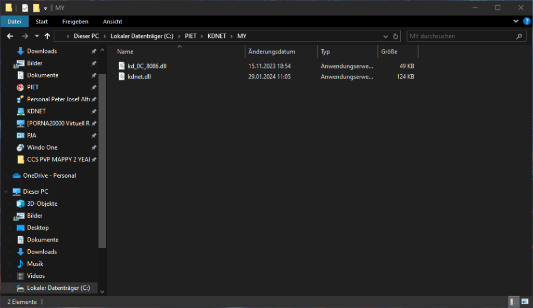Click the kdnet.dll file icon

(x=122, y=76)
